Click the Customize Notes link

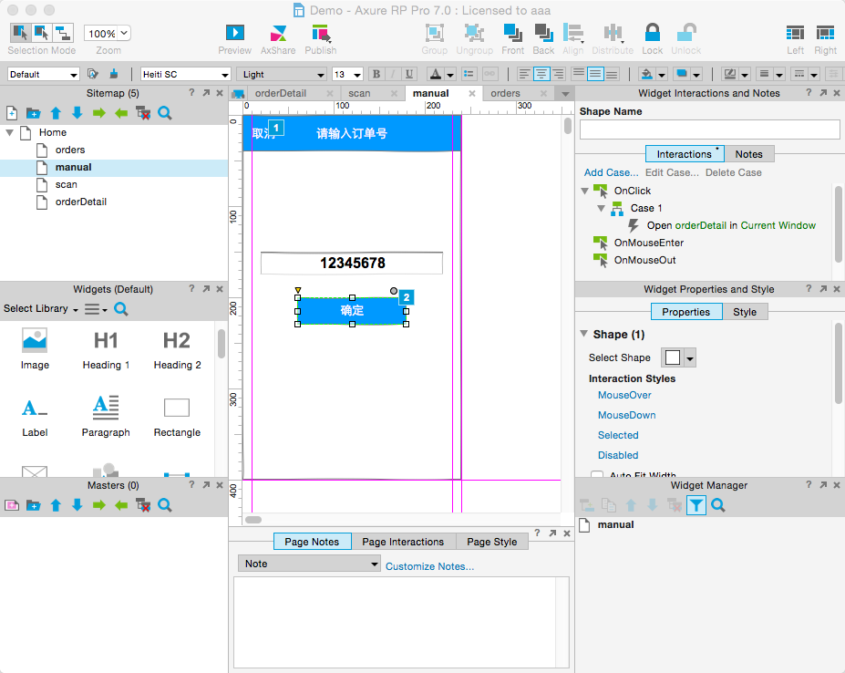click(430, 566)
